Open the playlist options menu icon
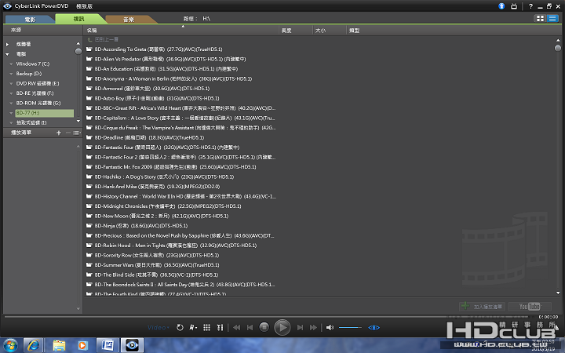 (x=76, y=133)
